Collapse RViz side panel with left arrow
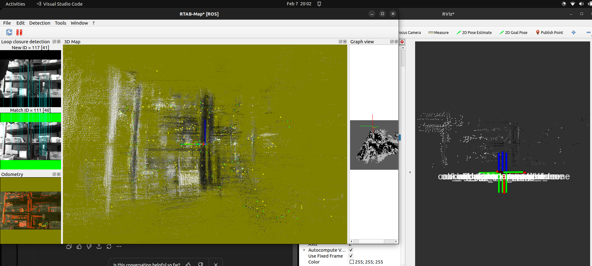592x266 pixels. click(x=410, y=172)
